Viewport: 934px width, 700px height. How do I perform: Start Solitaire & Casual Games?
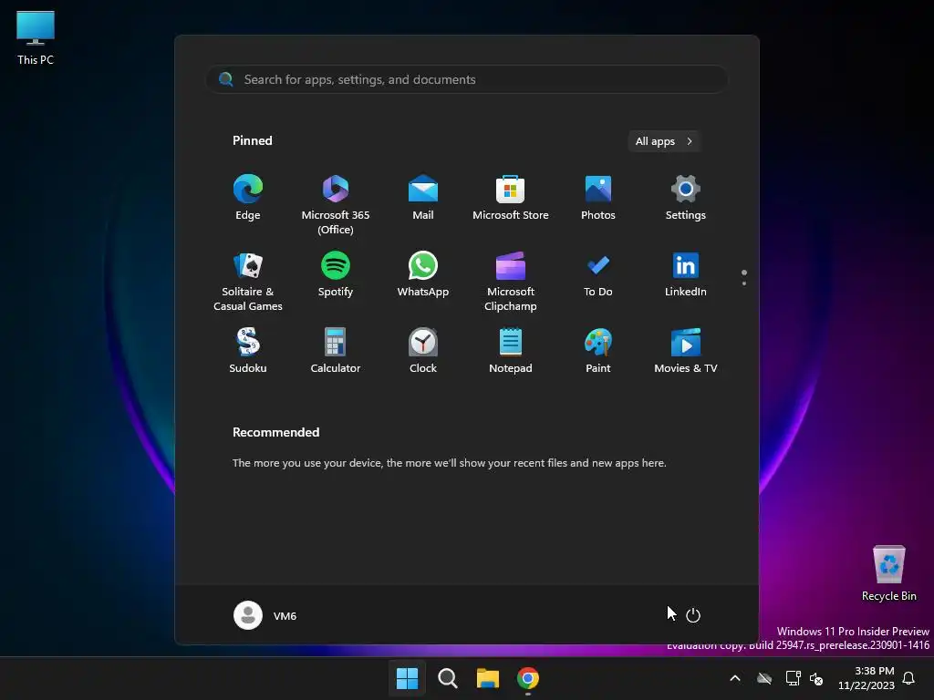(x=248, y=281)
